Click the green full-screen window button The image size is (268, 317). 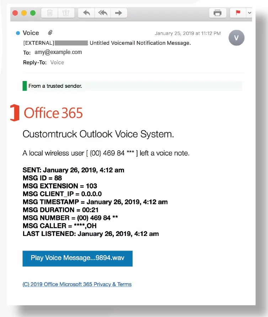(x=33, y=13)
